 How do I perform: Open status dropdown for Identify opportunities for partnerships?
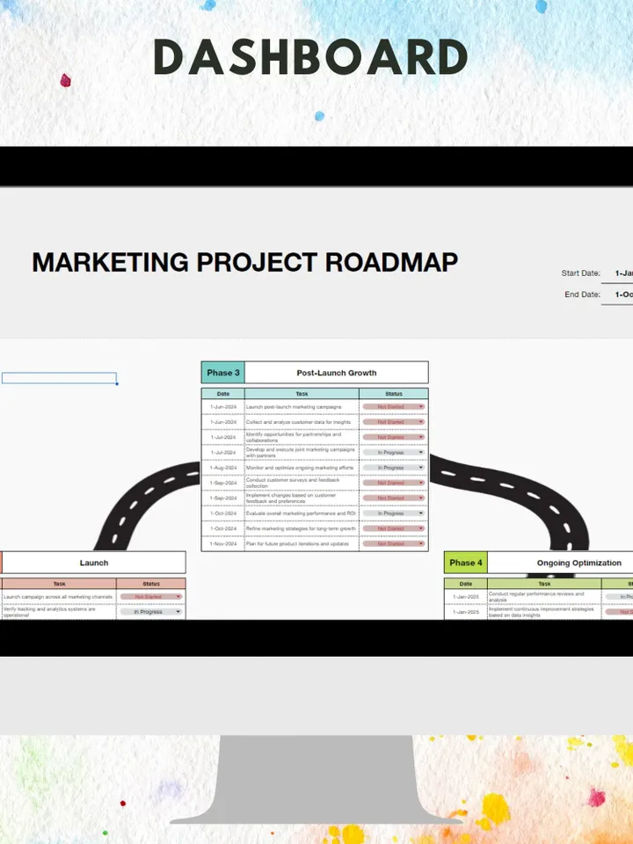[394, 437]
